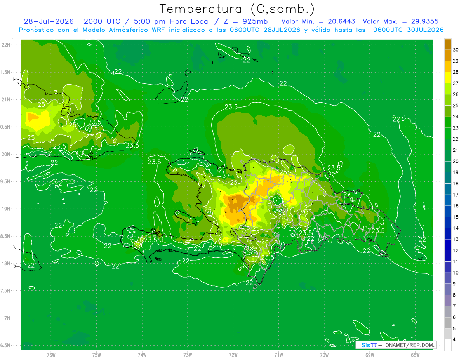Click the '24' label on the color scale
The height and width of the screenshot is (360, 466).
click(x=456, y=117)
